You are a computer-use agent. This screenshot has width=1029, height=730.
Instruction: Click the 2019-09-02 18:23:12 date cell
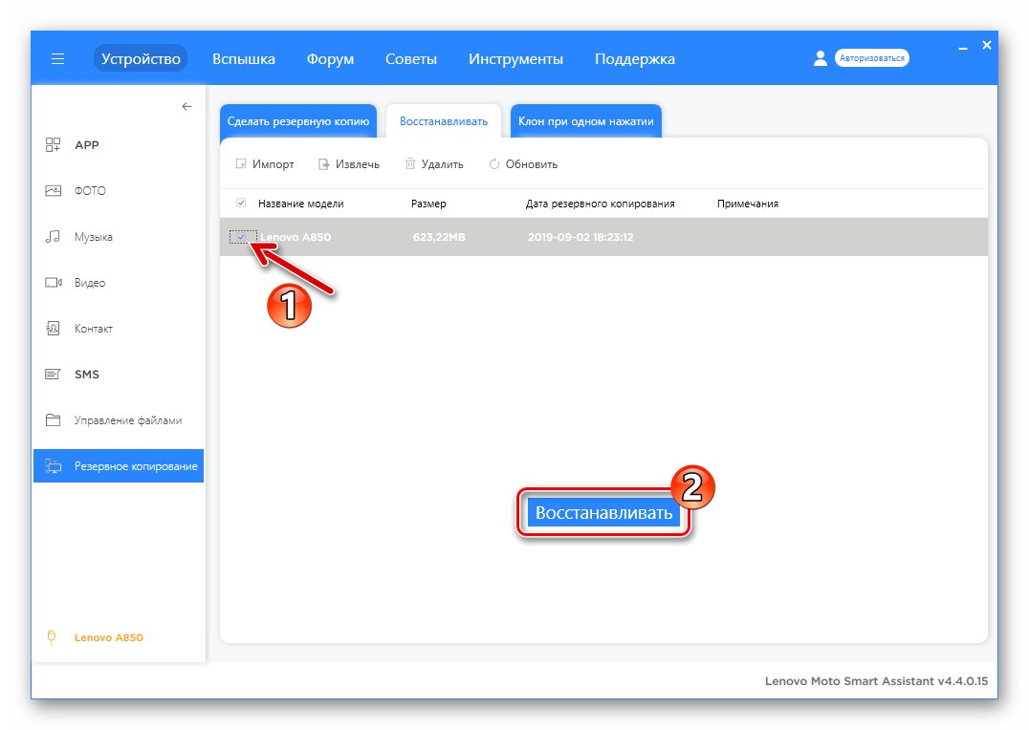580,237
